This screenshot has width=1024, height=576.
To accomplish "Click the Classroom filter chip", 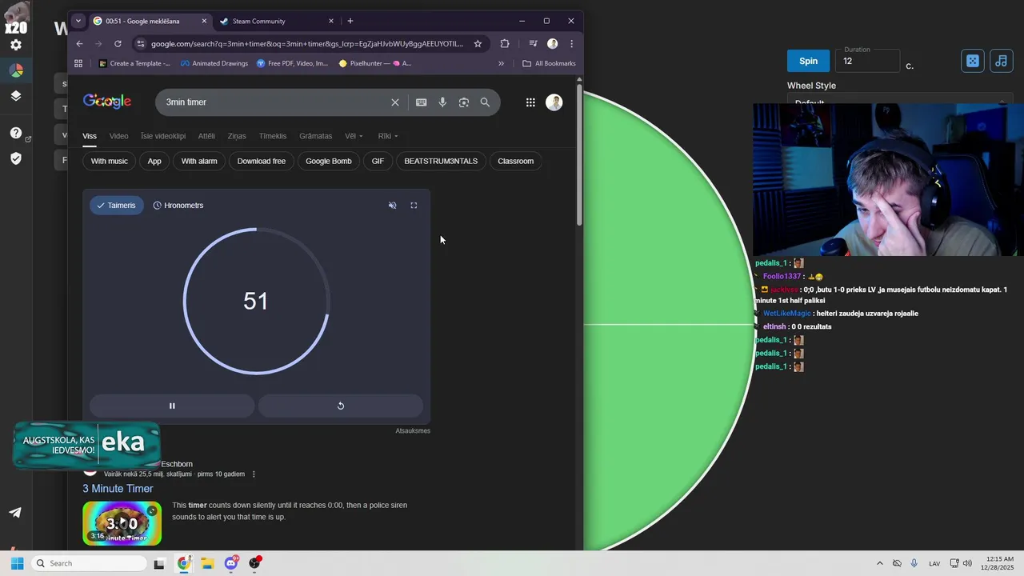I will pos(515,161).
